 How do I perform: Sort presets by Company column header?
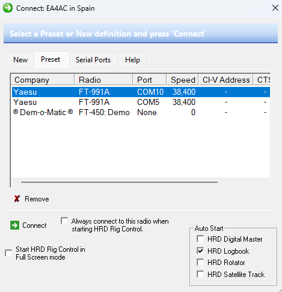43,80
